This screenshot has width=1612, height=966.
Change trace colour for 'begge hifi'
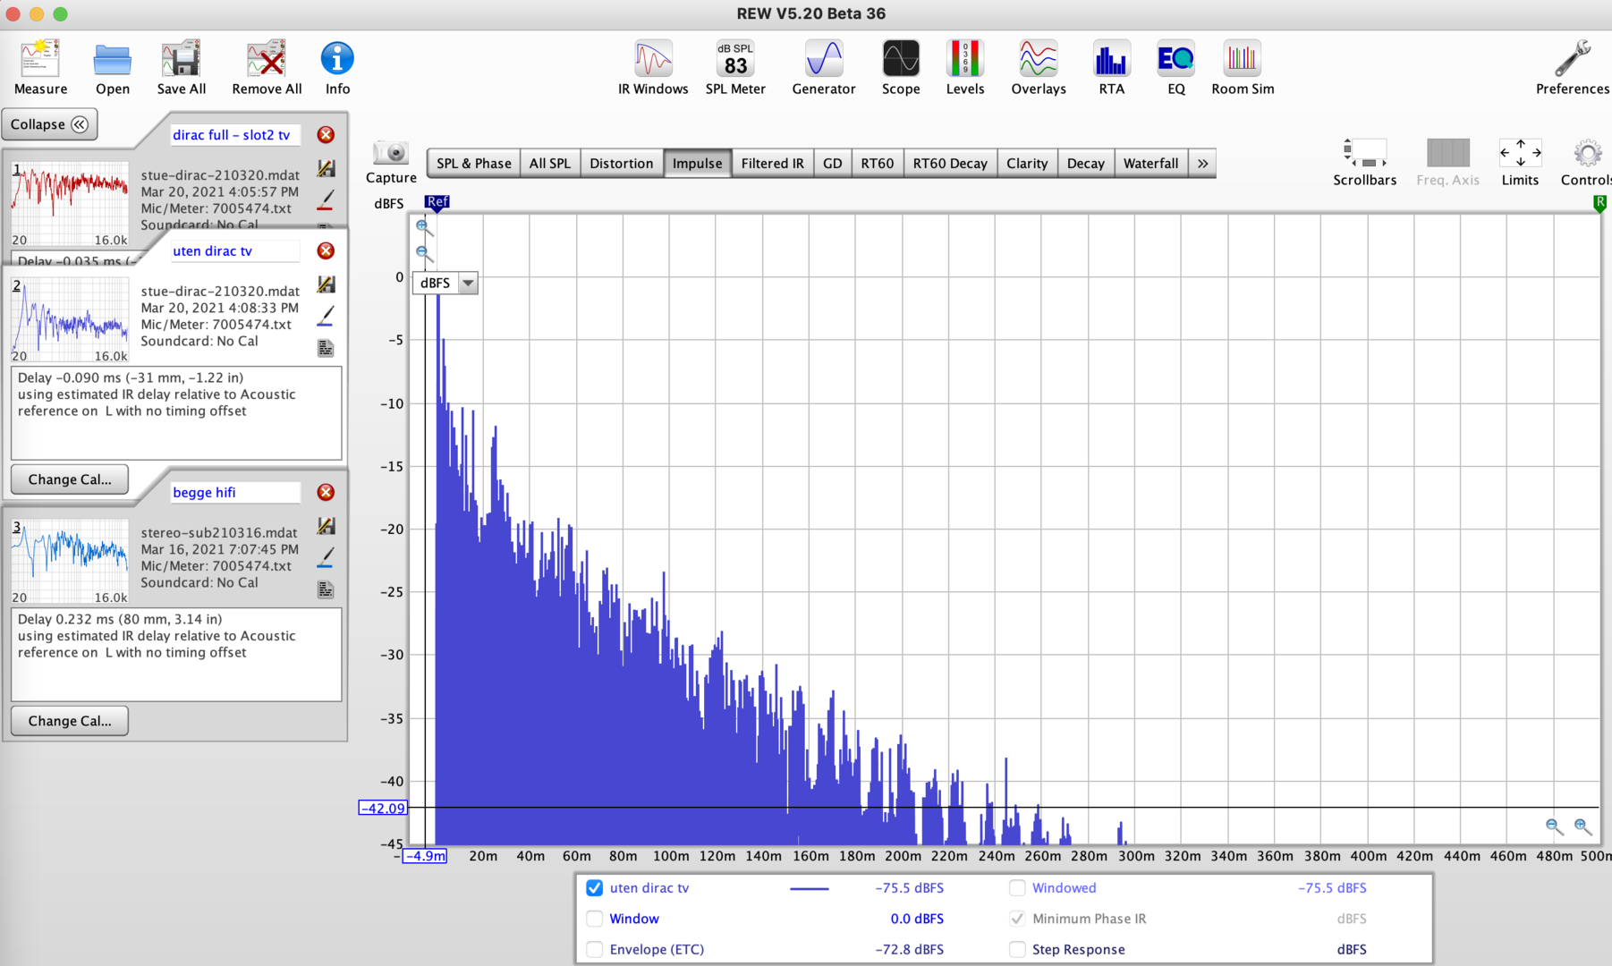point(326,557)
